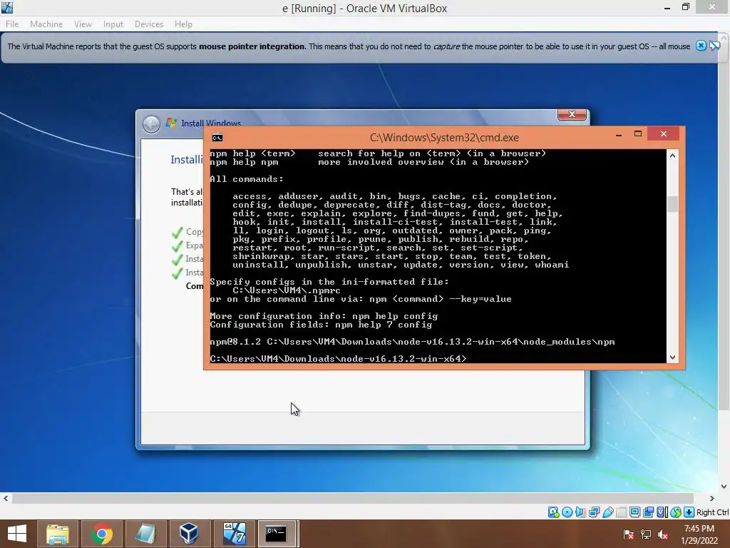730x548 pixels.
Task: Click the VirtualBox icon in the title bar
Action: coord(7,7)
